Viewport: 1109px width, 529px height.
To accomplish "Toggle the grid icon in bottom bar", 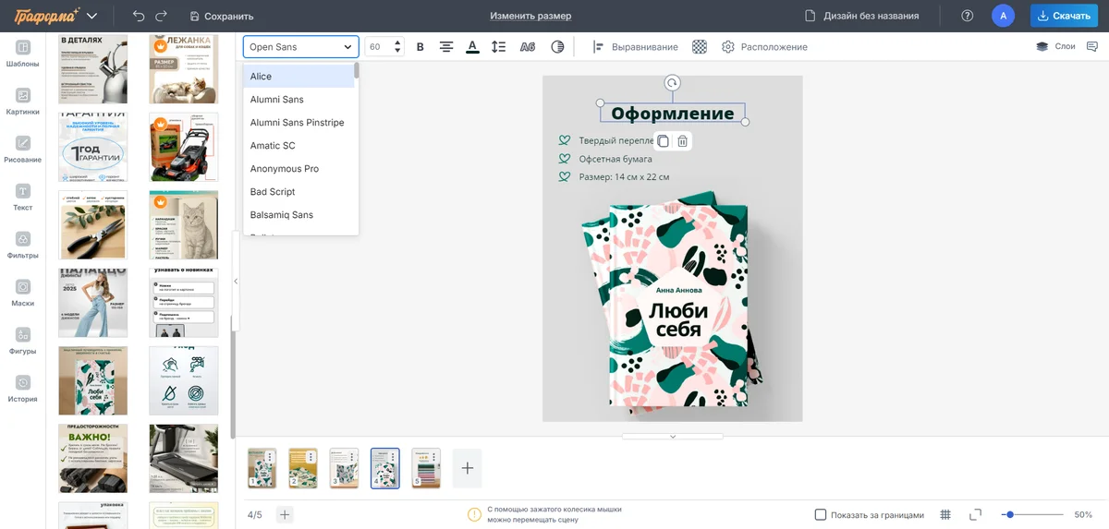I will click(945, 515).
